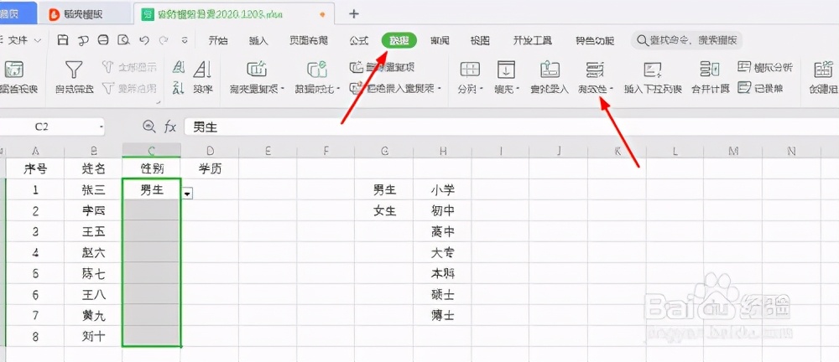Expand the Fill (填充) dropdown arrow
The width and height of the screenshot is (839, 362).
[x=519, y=90]
